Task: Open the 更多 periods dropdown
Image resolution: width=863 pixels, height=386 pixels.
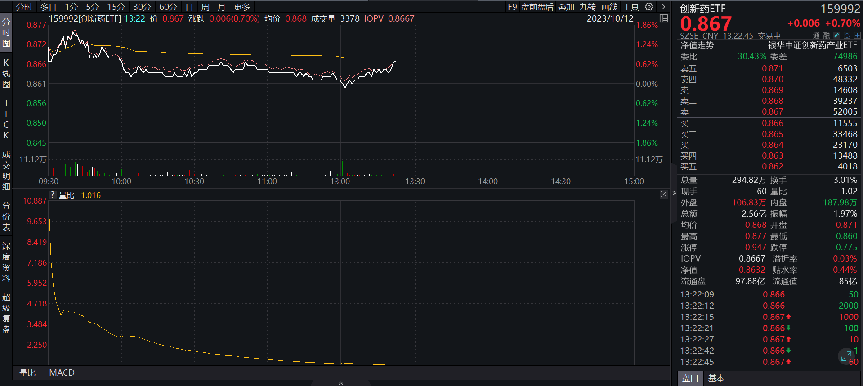Action: pyautogui.click(x=242, y=7)
